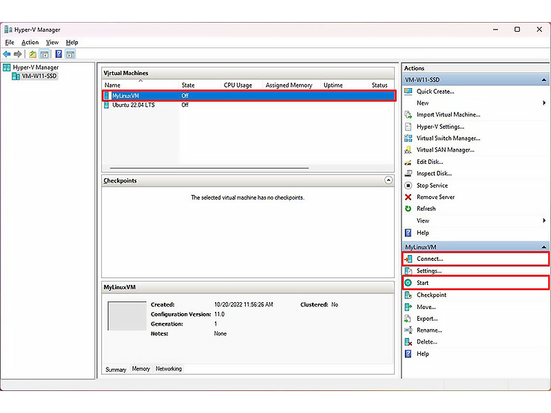Switch to the Memory tab
551x413 pixels.
(141, 369)
